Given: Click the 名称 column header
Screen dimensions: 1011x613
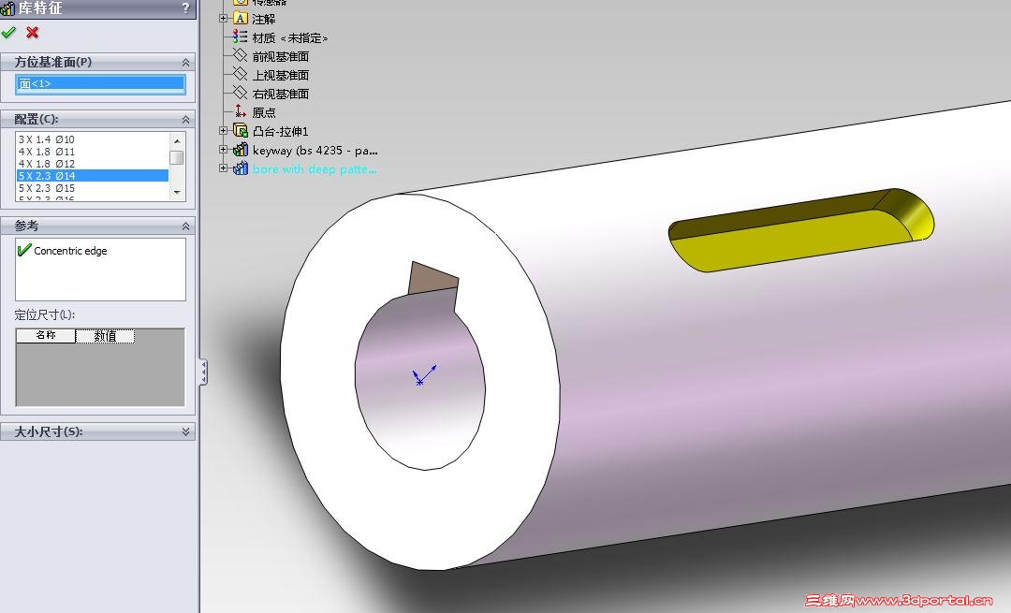Looking at the screenshot, I should point(46,335).
